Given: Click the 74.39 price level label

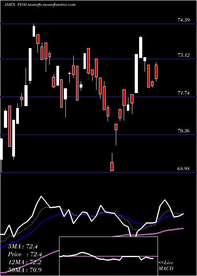Looking at the screenshot, I should 184,20.
